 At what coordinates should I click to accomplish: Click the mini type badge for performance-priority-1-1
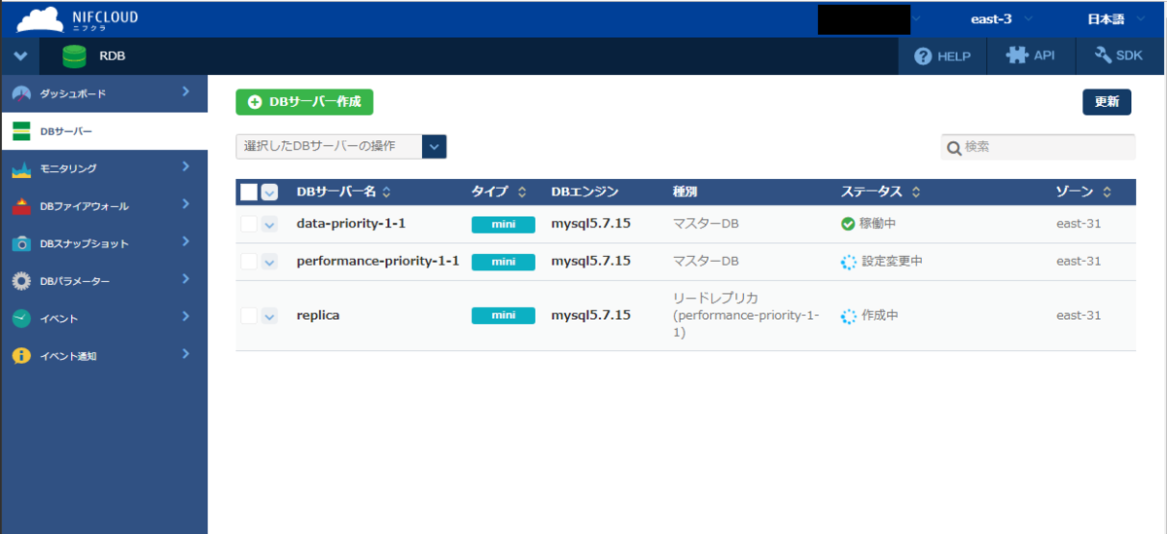503,262
